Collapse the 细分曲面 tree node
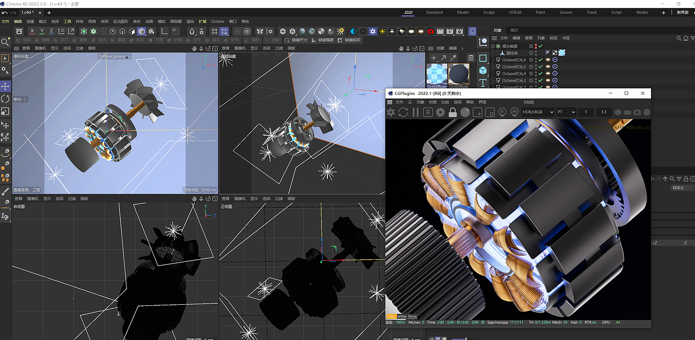695x340 pixels. pos(492,46)
